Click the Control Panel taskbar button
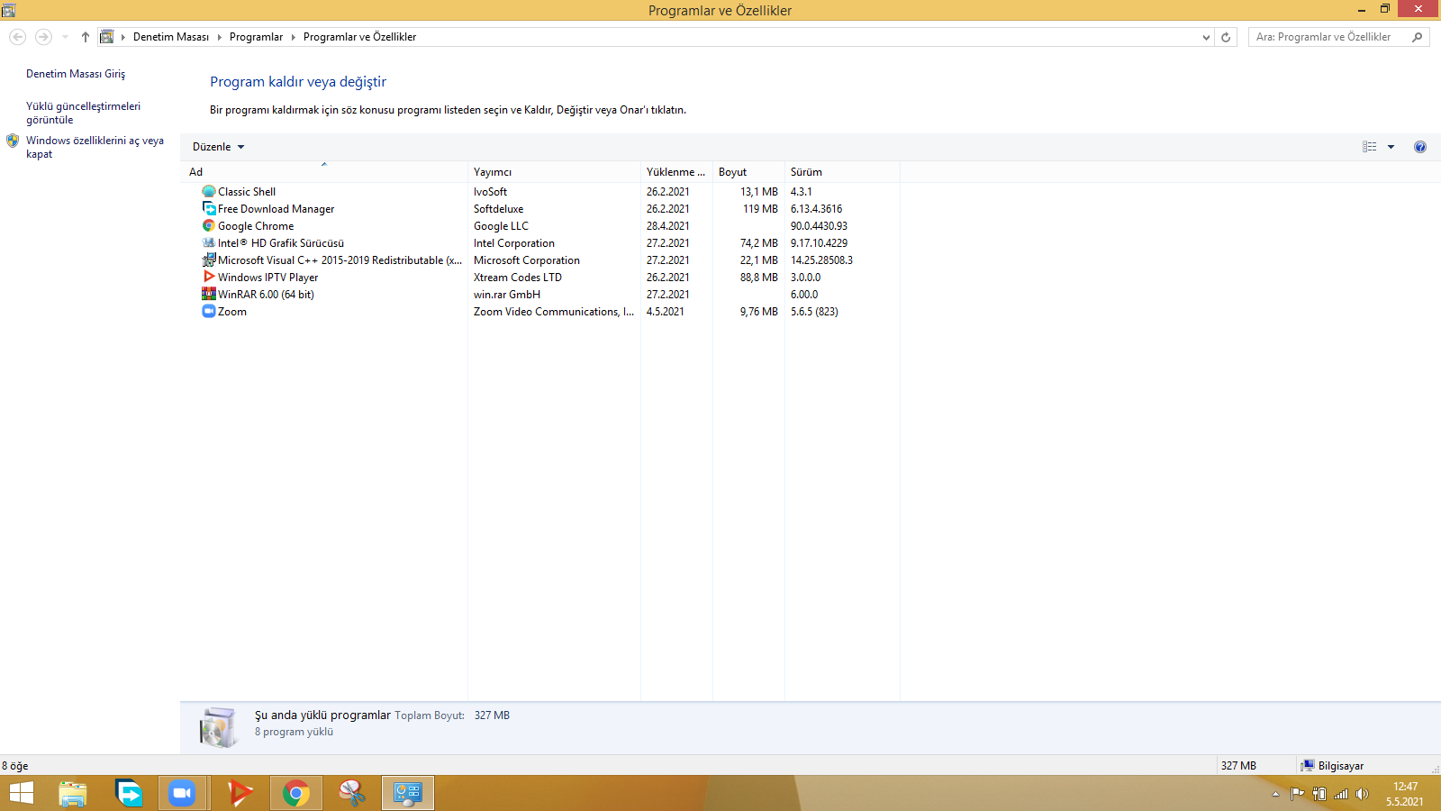This screenshot has width=1441, height=811. tap(408, 793)
